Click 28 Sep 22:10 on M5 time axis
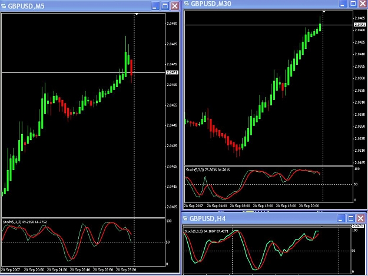Screen dimensions: 368x276 (80, 270)
